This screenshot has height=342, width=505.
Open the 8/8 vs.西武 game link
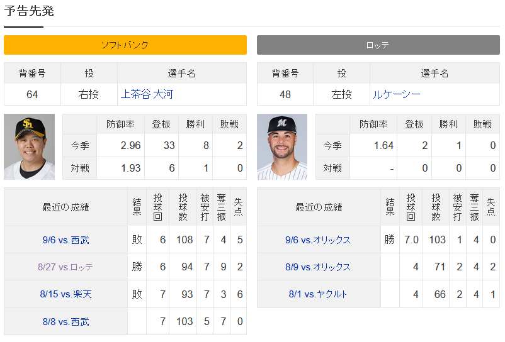click(65, 321)
